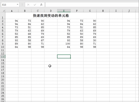139x102 pixels.
Task: Click cell B3 containing 84
Action: coord(25,24)
